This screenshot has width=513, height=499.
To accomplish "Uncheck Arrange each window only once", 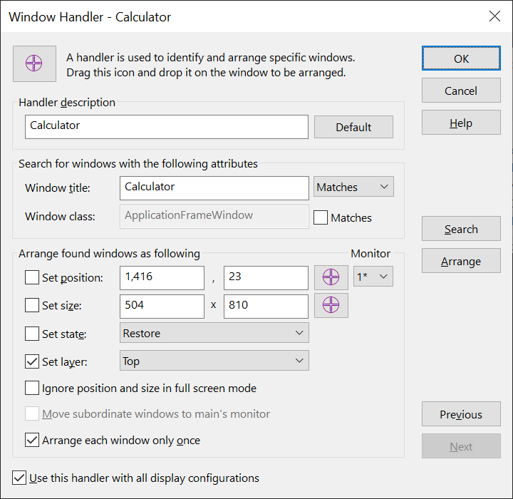I will (x=32, y=440).
